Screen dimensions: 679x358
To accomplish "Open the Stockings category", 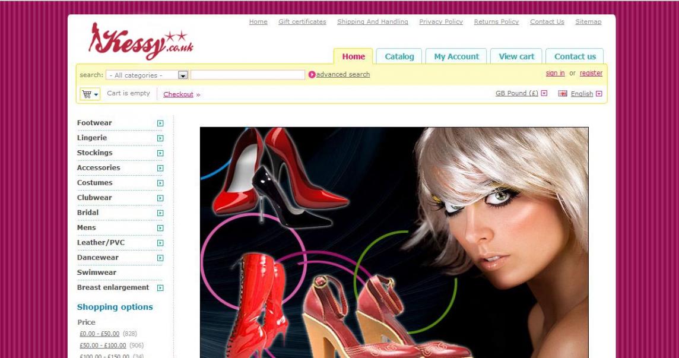I will [x=94, y=153].
